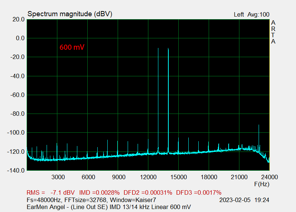This screenshot has height=212, width=296.
Task: Click the -40.0 y-axis label
Action: [x=17, y=76]
